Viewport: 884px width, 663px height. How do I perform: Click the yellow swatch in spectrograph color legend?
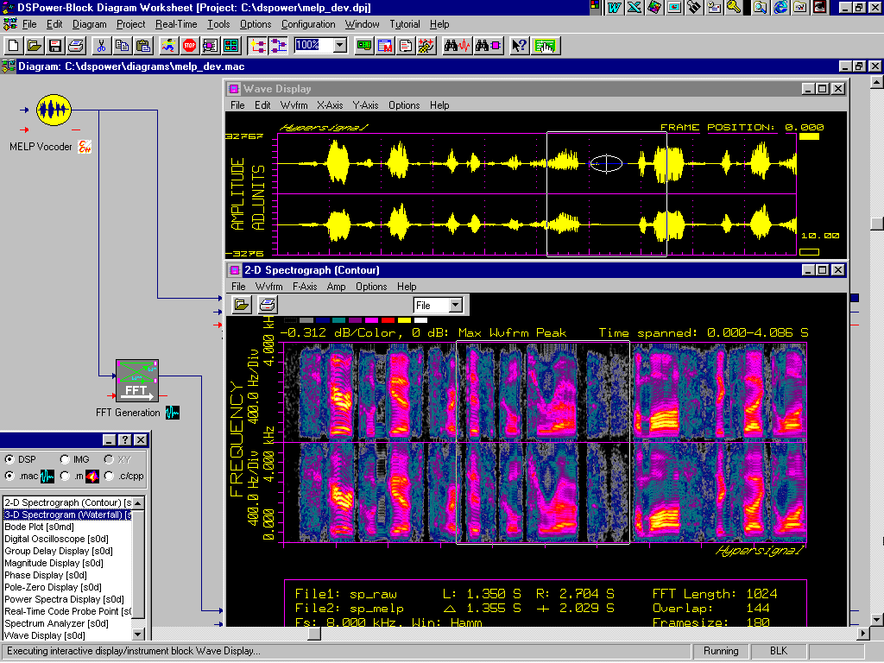(x=404, y=320)
